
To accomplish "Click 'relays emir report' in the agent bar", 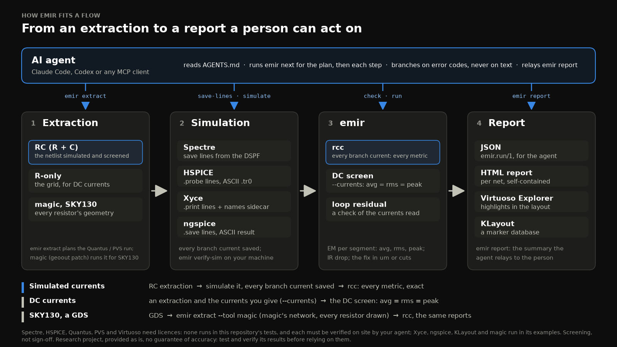I will 550,65.
